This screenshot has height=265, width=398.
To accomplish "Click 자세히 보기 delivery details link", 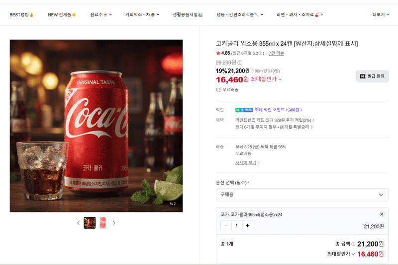I will coord(247,162).
